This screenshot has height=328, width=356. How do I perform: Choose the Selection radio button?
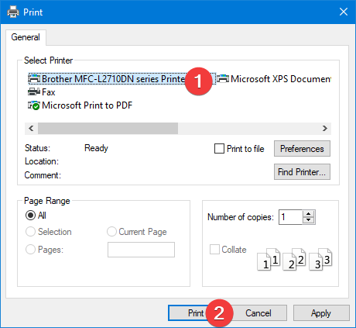[x=30, y=232]
